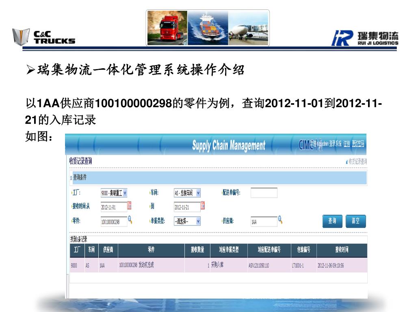Click the Rui Ji Logistics logo
Viewport: 416px width, 312px height.
pyautogui.click(x=365, y=38)
